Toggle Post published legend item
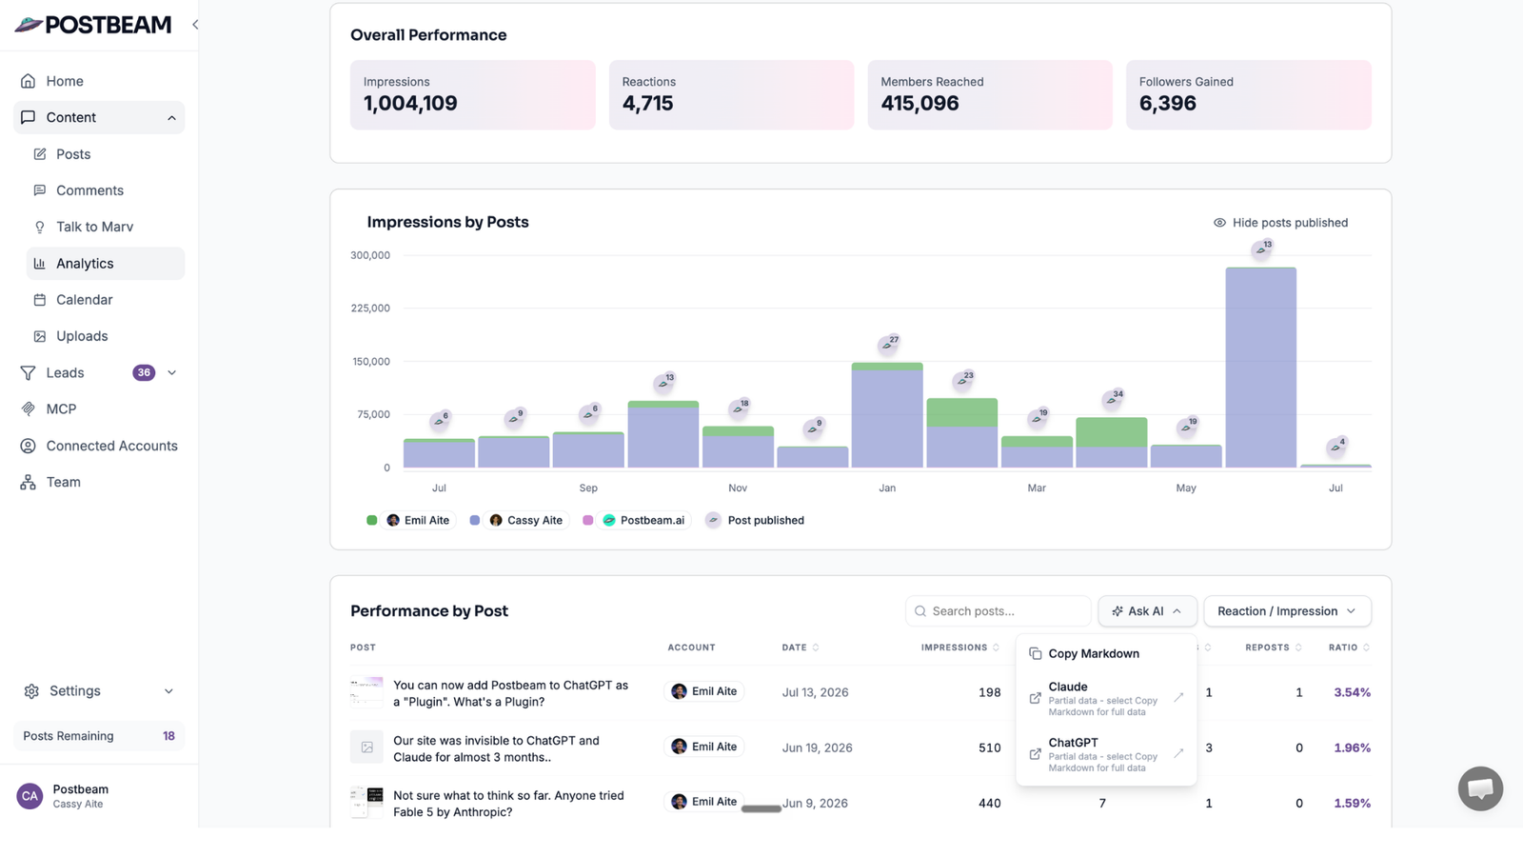Image resolution: width=1523 pixels, height=857 pixels. pos(755,521)
